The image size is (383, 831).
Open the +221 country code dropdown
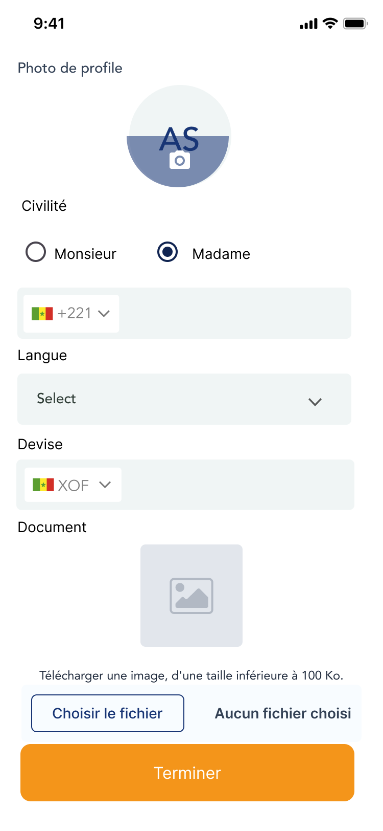click(x=71, y=314)
